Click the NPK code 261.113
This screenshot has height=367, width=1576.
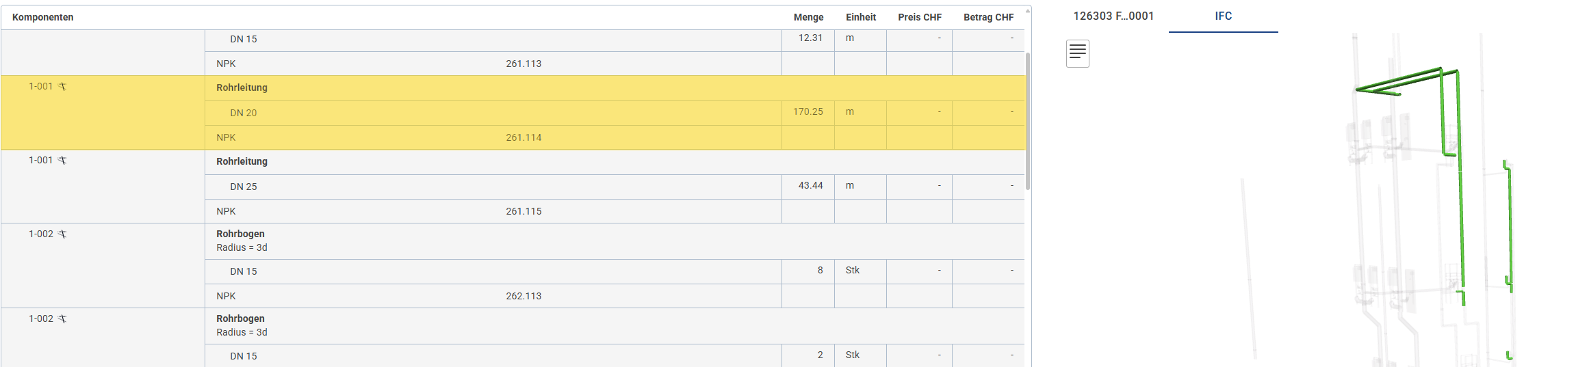[x=524, y=64]
